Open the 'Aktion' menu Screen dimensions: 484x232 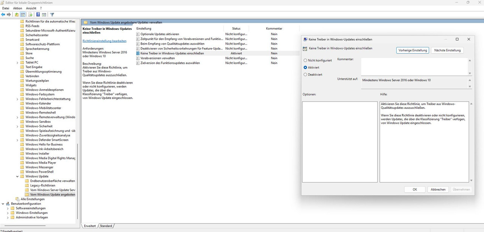coord(17,8)
